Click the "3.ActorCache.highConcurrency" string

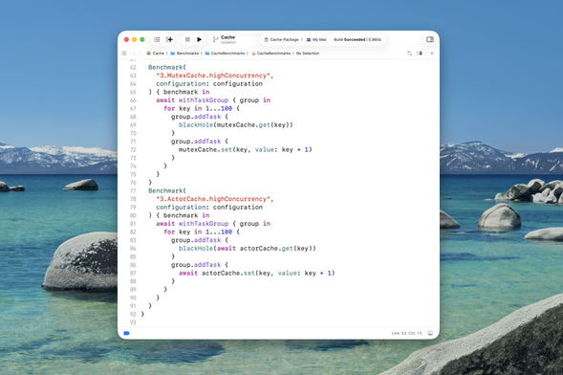coord(213,199)
